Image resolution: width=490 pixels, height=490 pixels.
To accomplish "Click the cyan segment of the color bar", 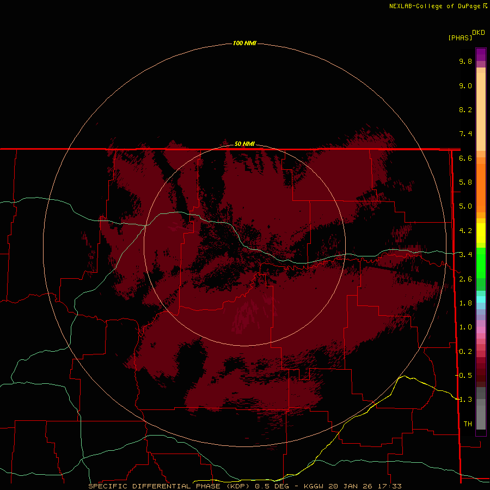I will [x=481, y=299].
